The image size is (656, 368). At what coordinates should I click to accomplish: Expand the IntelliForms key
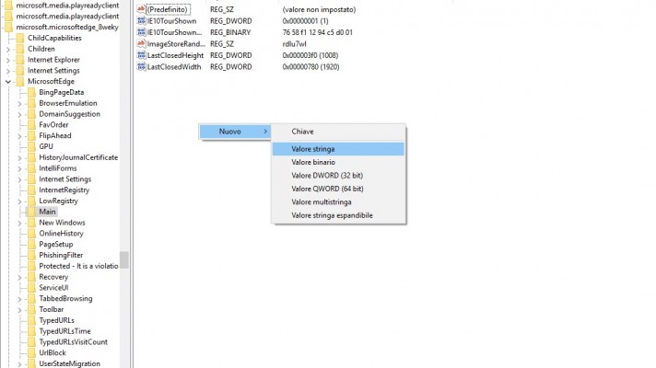click(x=19, y=168)
